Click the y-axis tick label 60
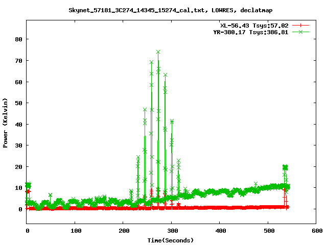The height and width of the screenshot is (245, 327). click(x=18, y=82)
